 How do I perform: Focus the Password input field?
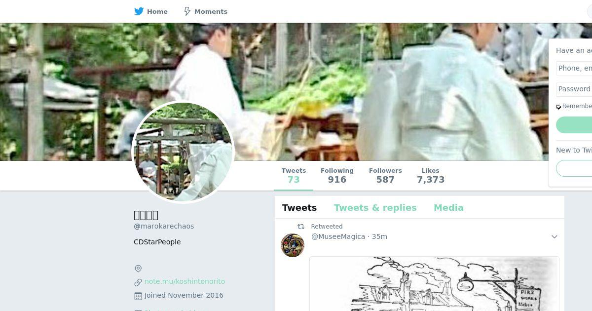click(x=574, y=89)
